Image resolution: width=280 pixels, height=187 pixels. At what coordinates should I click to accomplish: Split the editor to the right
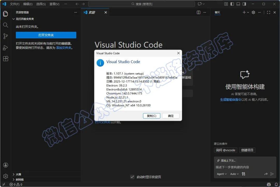tap(198, 12)
